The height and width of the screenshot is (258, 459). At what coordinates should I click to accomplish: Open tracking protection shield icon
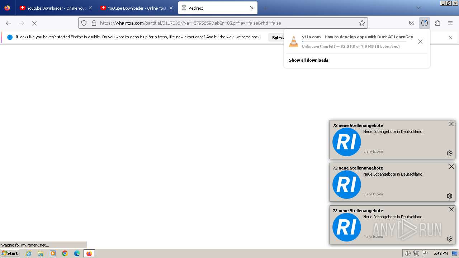pyautogui.click(x=84, y=23)
